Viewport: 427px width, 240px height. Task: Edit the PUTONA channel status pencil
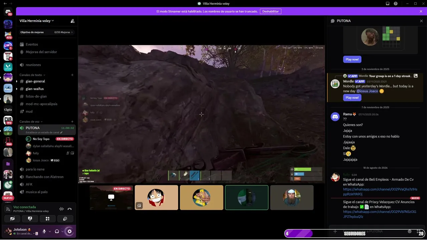pyautogui.click(x=61, y=132)
